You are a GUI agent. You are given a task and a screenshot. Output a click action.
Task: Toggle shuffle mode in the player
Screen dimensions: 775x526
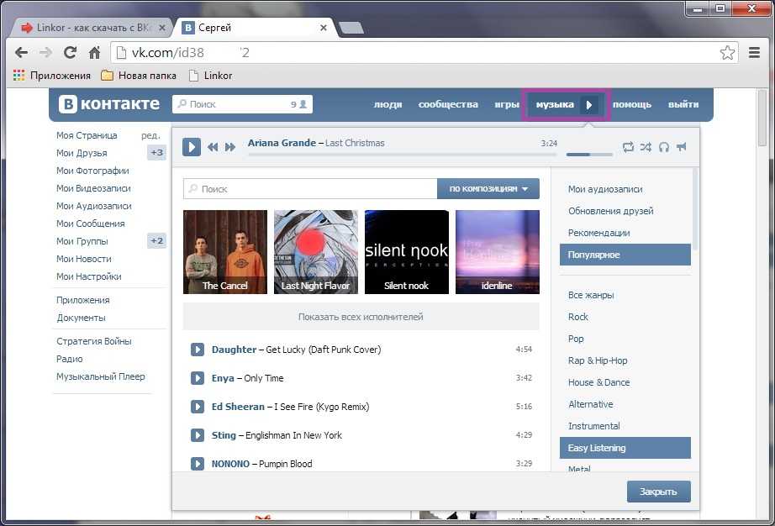(646, 147)
